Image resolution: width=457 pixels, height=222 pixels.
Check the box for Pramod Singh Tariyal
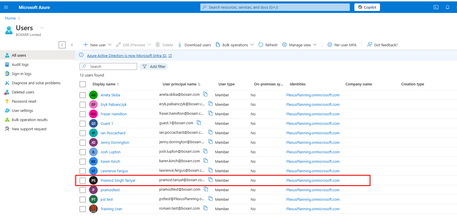click(83, 181)
